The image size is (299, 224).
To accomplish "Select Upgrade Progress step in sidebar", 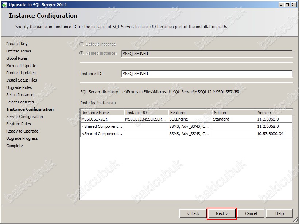I will pyautogui.click(x=22, y=138).
